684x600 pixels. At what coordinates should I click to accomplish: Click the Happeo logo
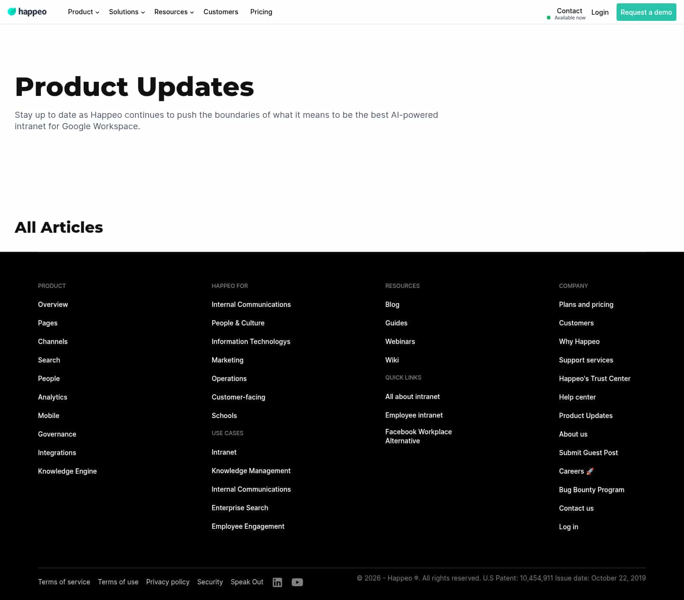point(27,12)
